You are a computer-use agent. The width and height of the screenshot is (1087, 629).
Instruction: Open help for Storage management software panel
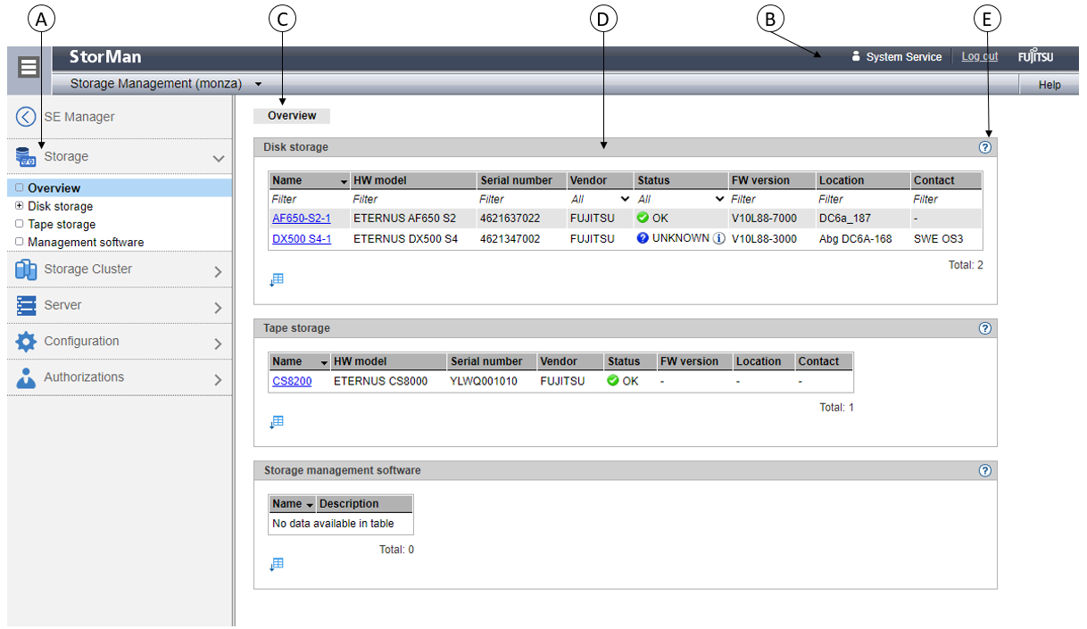point(985,470)
